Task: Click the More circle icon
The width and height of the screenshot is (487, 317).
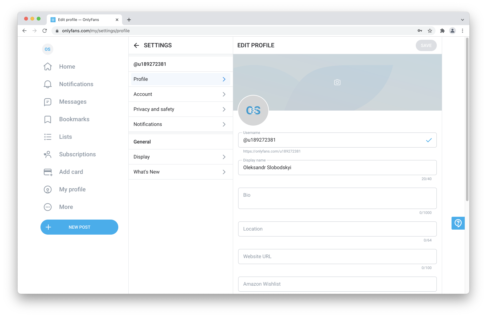Action: pyautogui.click(x=48, y=207)
